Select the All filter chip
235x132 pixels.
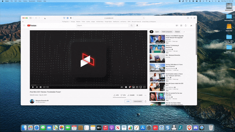[x=151, y=32]
